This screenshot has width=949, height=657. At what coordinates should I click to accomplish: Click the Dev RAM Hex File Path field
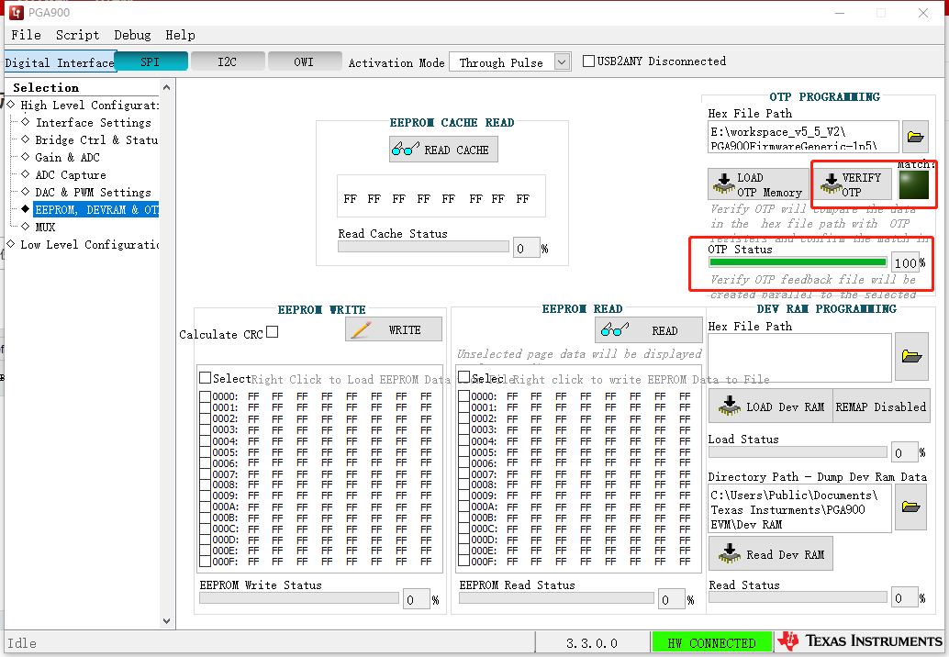tap(800, 358)
